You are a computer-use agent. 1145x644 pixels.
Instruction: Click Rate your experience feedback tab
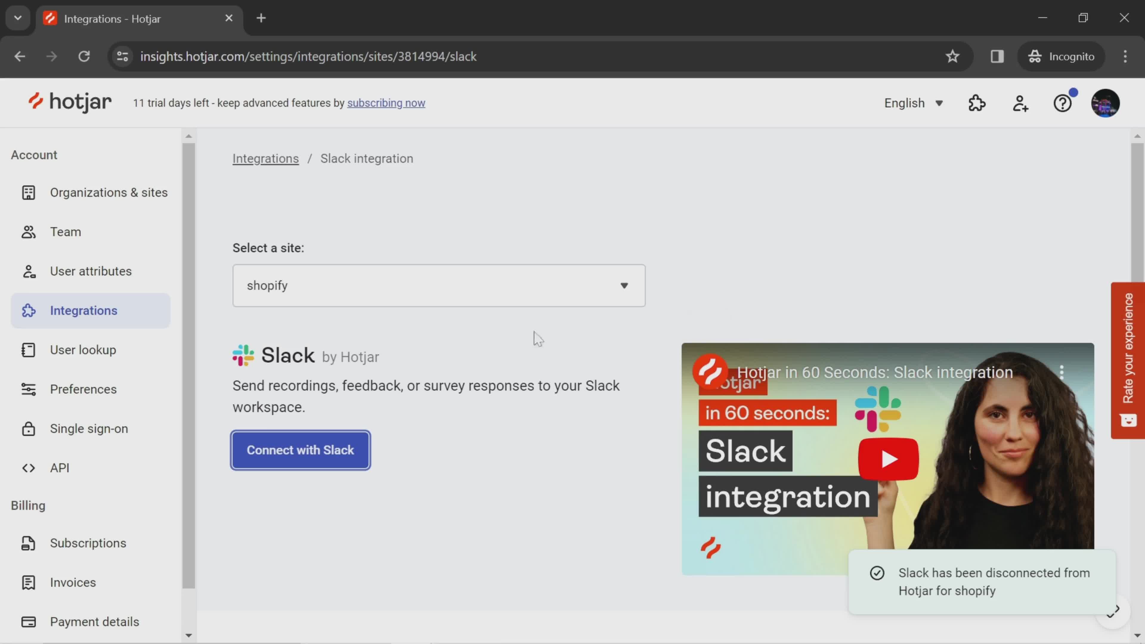pos(1128,360)
